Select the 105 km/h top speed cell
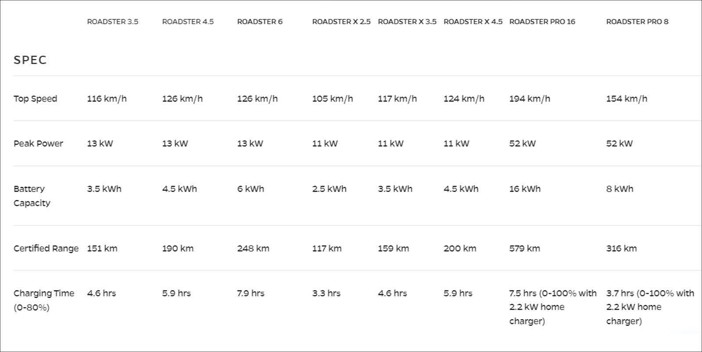 [x=332, y=99]
